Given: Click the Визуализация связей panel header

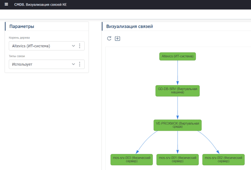Looking at the screenshot, I should click(x=130, y=27).
